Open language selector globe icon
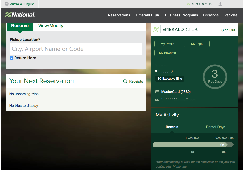This screenshot has width=248, height=170. pos(7,4)
